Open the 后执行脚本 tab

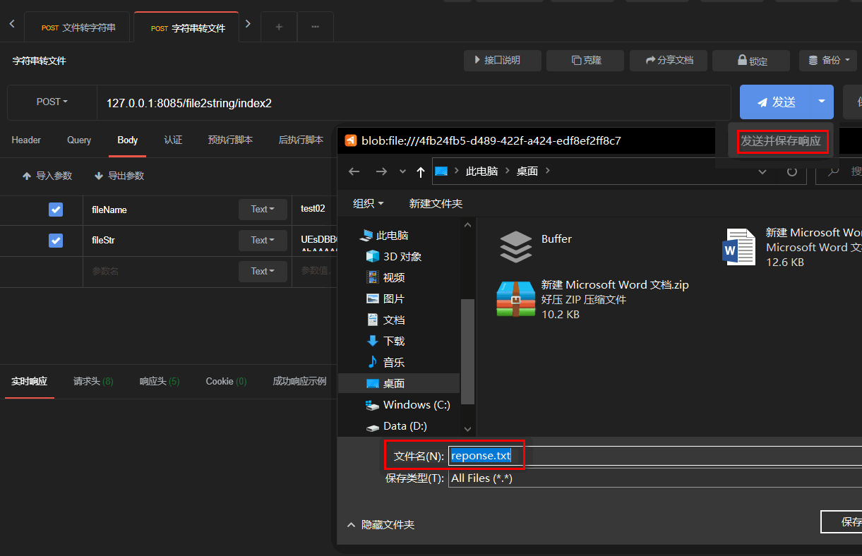tap(301, 140)
